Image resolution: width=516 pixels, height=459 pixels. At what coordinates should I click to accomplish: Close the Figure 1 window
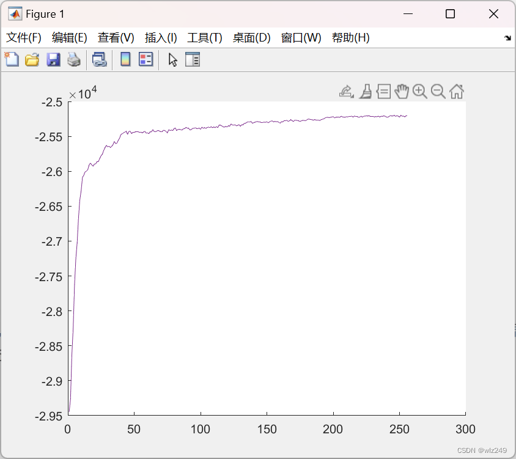(493, 14)
